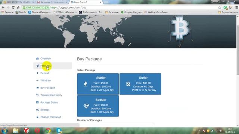Open Opera from taskbar
The image size is (239, 134).
tap(37, 131)
